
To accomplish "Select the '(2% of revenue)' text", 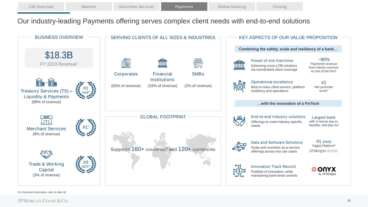I will point(198,86).
